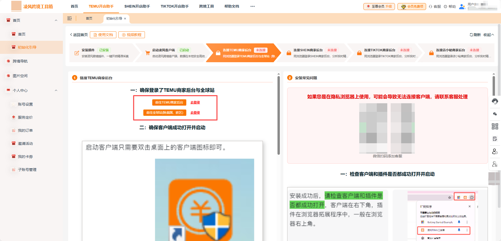Click the 安装插件 step edit icon
This screenshot has height=241, width=501.
tap(77, 53)
